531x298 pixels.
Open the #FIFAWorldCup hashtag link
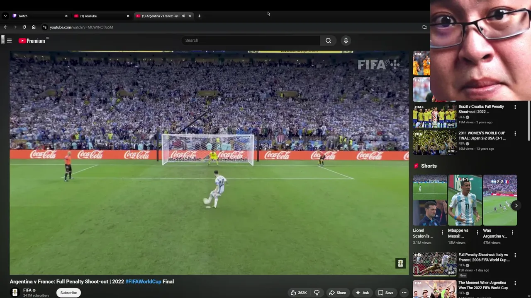pyautogui.click(x=143, y=281)
